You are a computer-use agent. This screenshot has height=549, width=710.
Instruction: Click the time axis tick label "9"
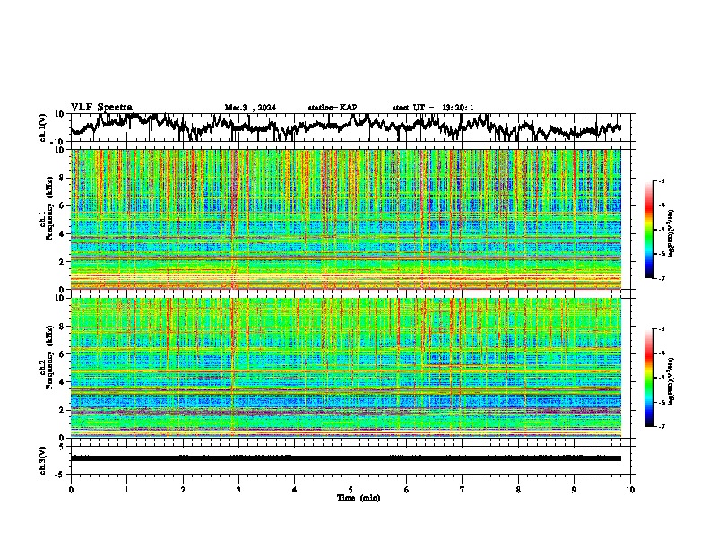tap(574, 490)
